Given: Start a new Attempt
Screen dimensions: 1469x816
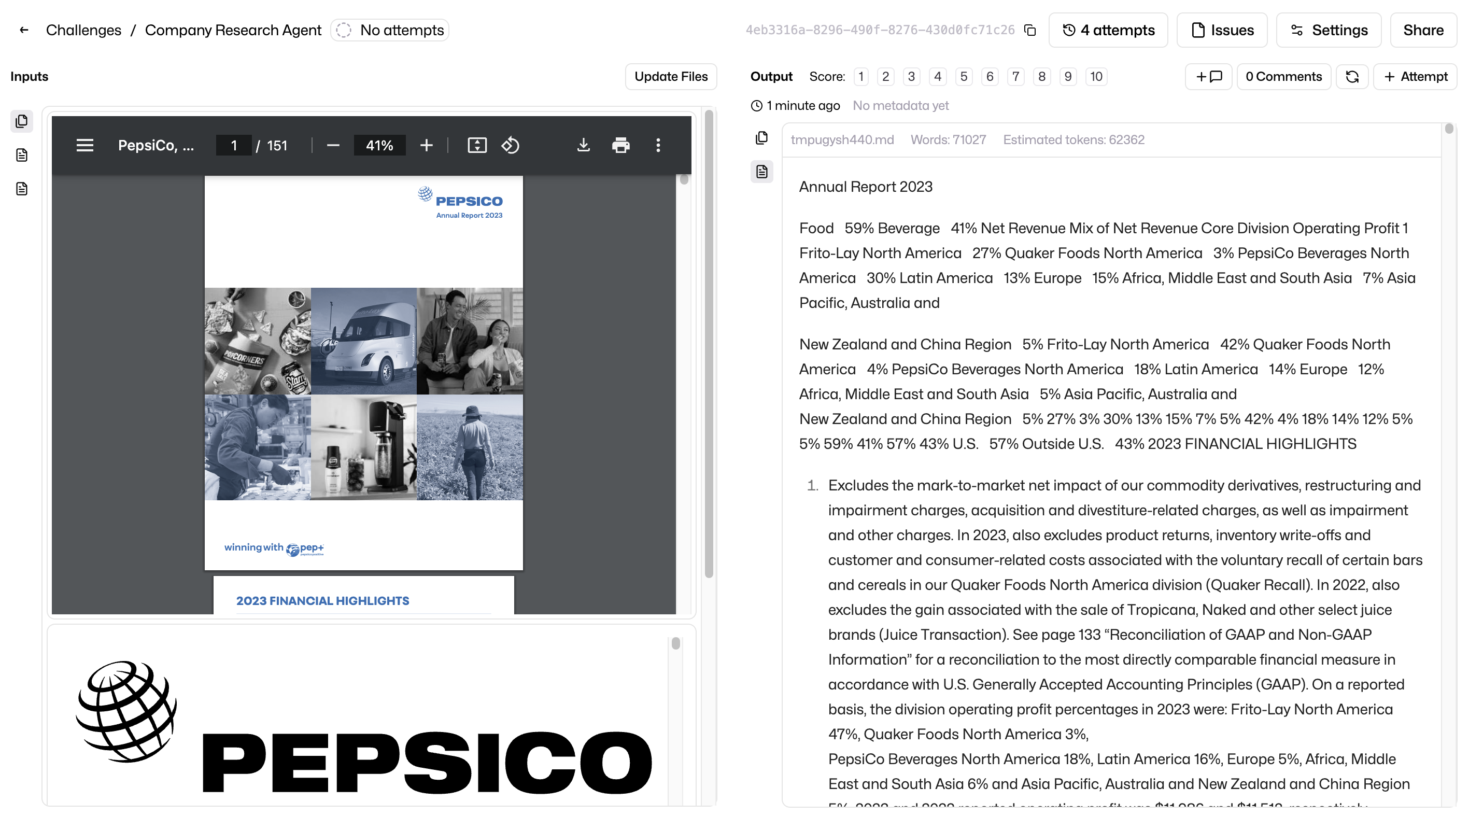Looking at the screenshot, I should click(x=1416, y=76).
